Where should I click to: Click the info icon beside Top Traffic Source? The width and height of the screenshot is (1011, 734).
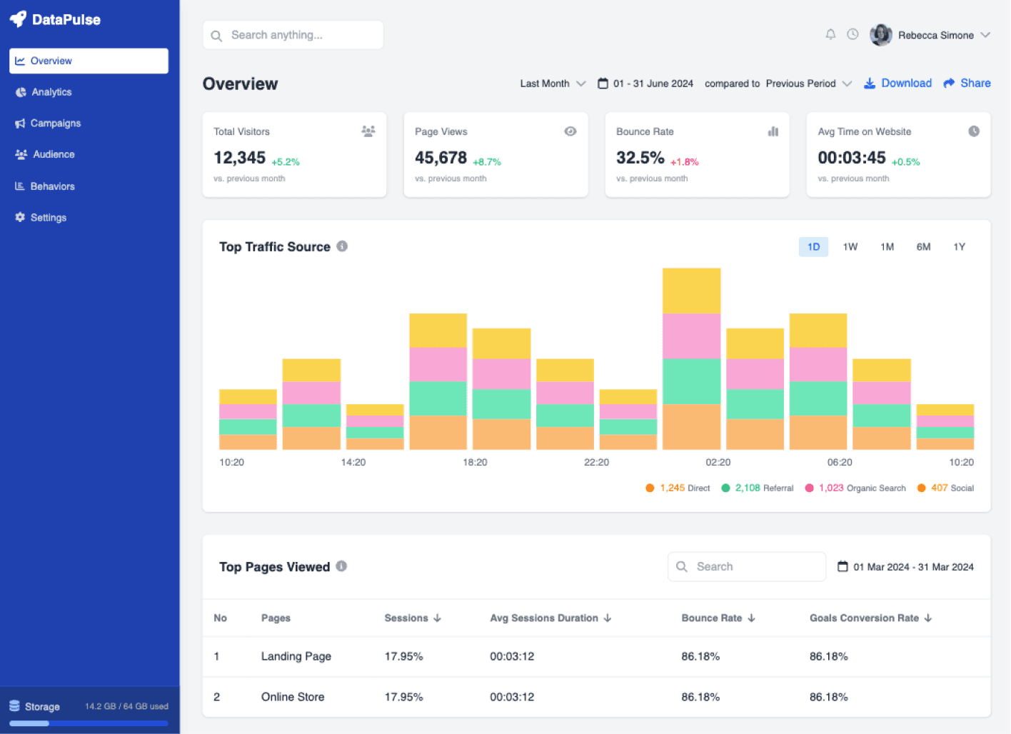[342, 246]
